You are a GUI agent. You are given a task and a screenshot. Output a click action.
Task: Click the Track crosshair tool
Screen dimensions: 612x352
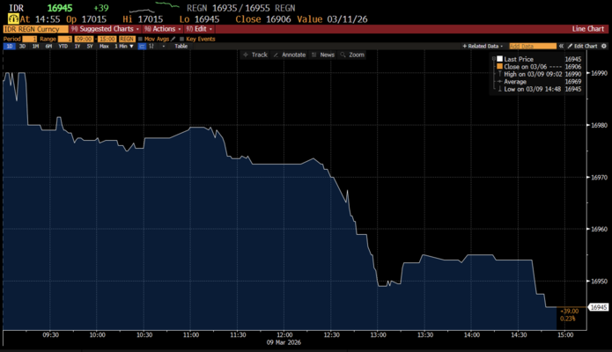[x=254, y=55]
